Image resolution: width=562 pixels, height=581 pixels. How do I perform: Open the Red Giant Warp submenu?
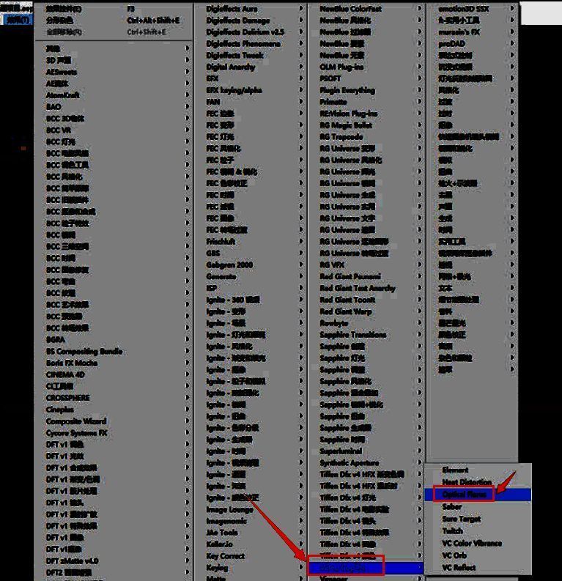click(346, 311)
